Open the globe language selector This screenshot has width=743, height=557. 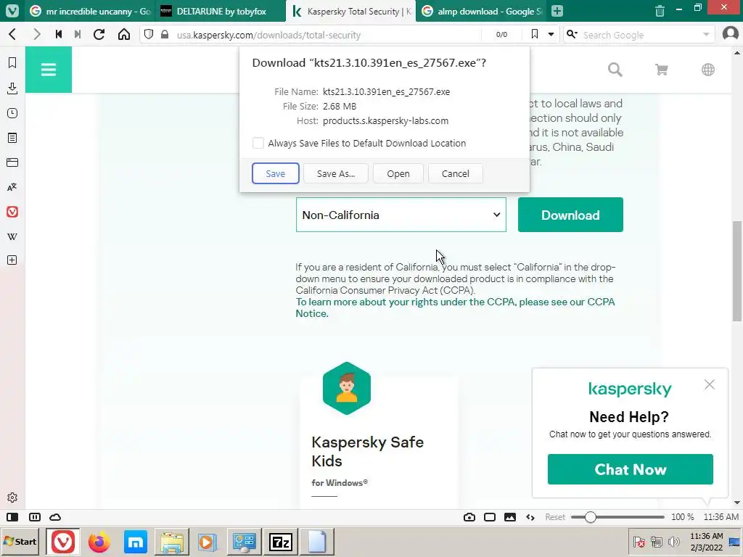(x=708, y=70)
